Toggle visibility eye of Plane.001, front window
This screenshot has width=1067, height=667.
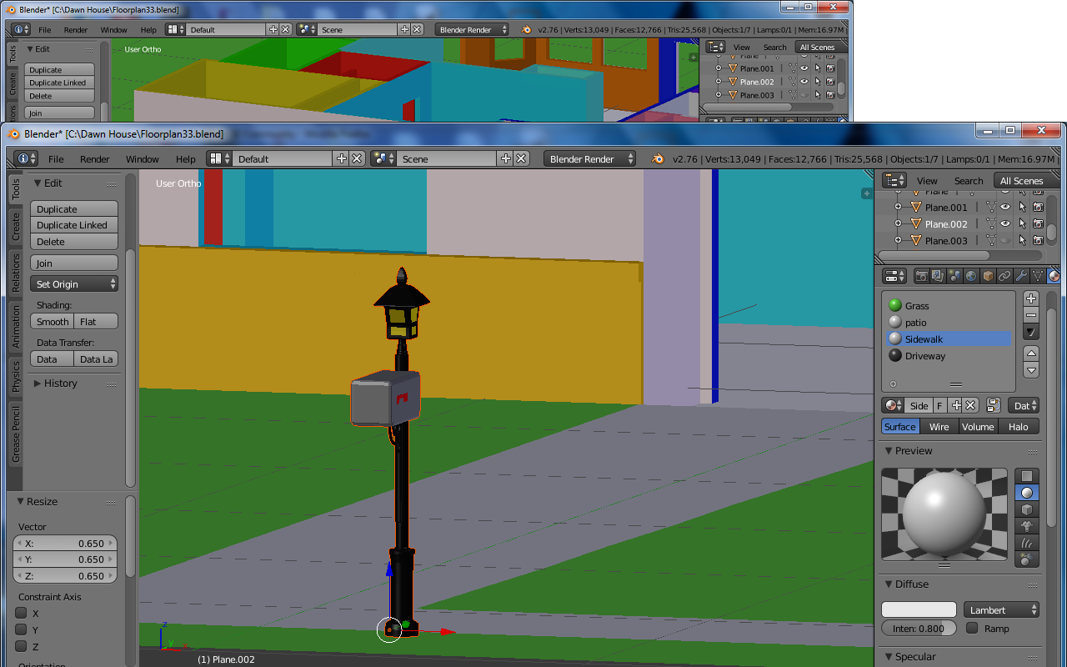coord(1005,207)
